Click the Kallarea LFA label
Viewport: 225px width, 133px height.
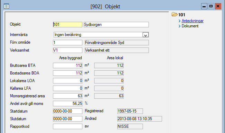point(20,88)
